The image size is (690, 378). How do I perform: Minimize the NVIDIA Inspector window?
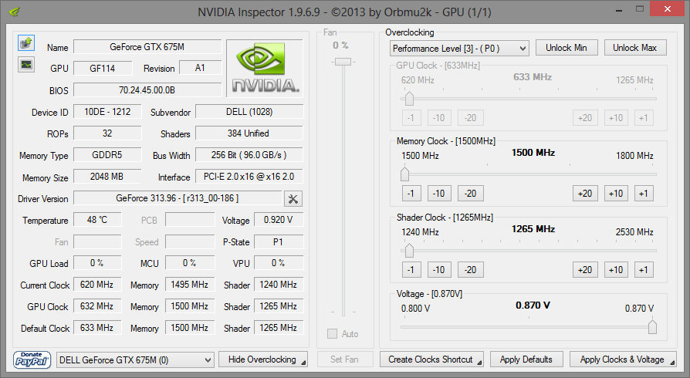click(x=620, y=10)
